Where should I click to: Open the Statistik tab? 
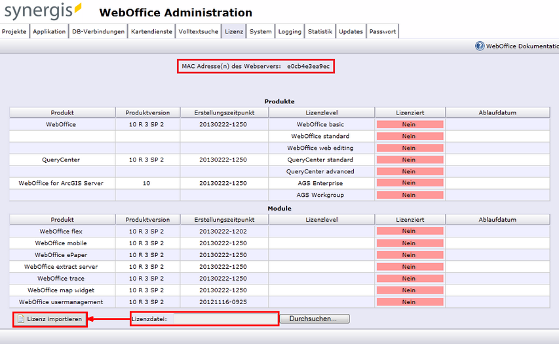pos(320,31)
